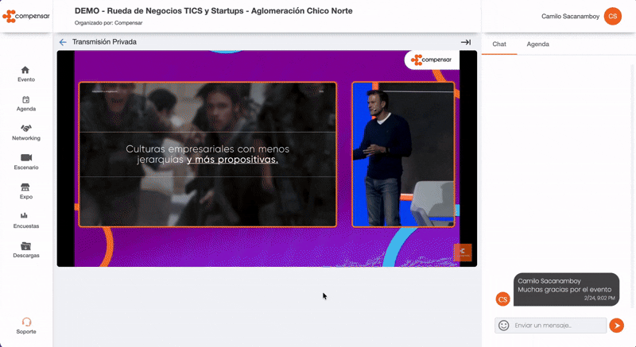636x347 pixels.
Task: Click the event title DEMO - Rueda de Negocios
Action: point(213,11)
